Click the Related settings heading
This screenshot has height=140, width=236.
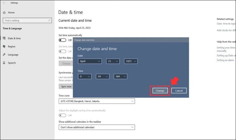tap(225, 19)
